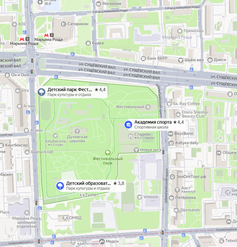Select the Новая лига trophy icon

(136, 150)
